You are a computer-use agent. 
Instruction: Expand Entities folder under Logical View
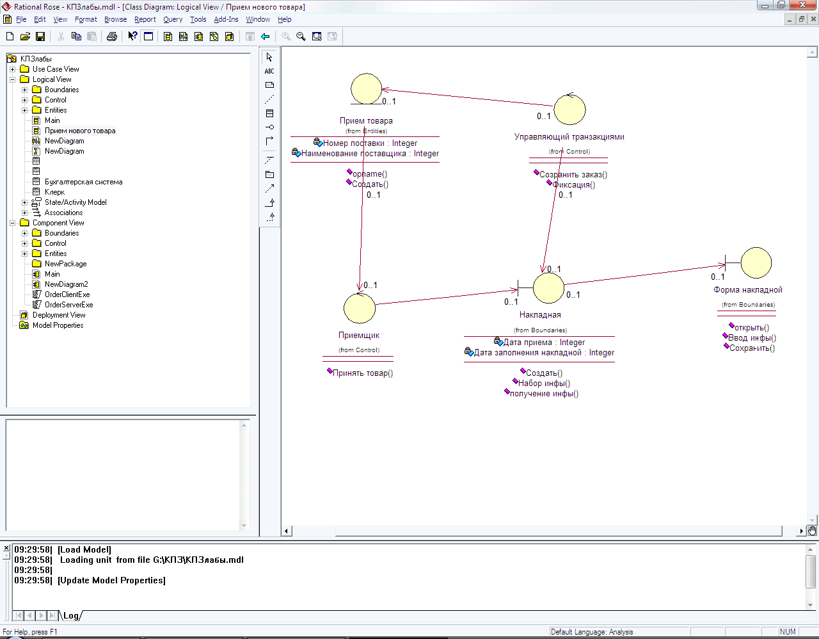(x=24, y=110)
